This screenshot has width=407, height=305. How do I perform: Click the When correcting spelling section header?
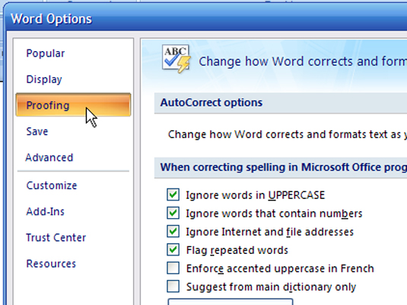(281, 167)
